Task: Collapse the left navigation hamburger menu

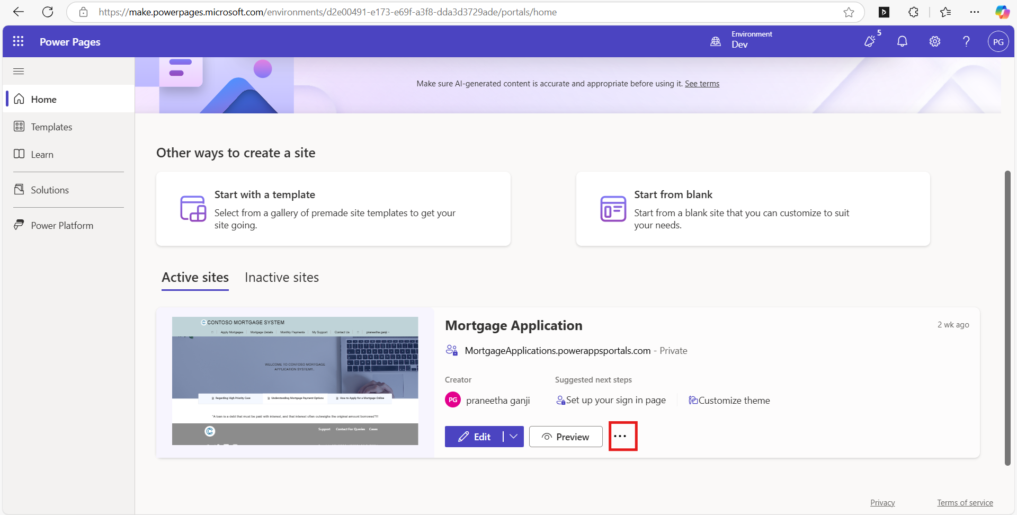Action: pyautogui.click(x=19, y=71)
